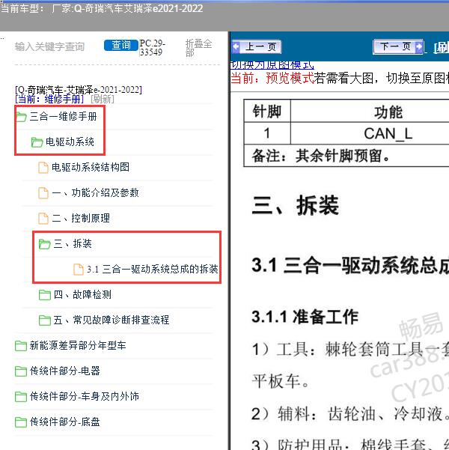Expand the 四、故障检测 folder icon

point(44,295)
